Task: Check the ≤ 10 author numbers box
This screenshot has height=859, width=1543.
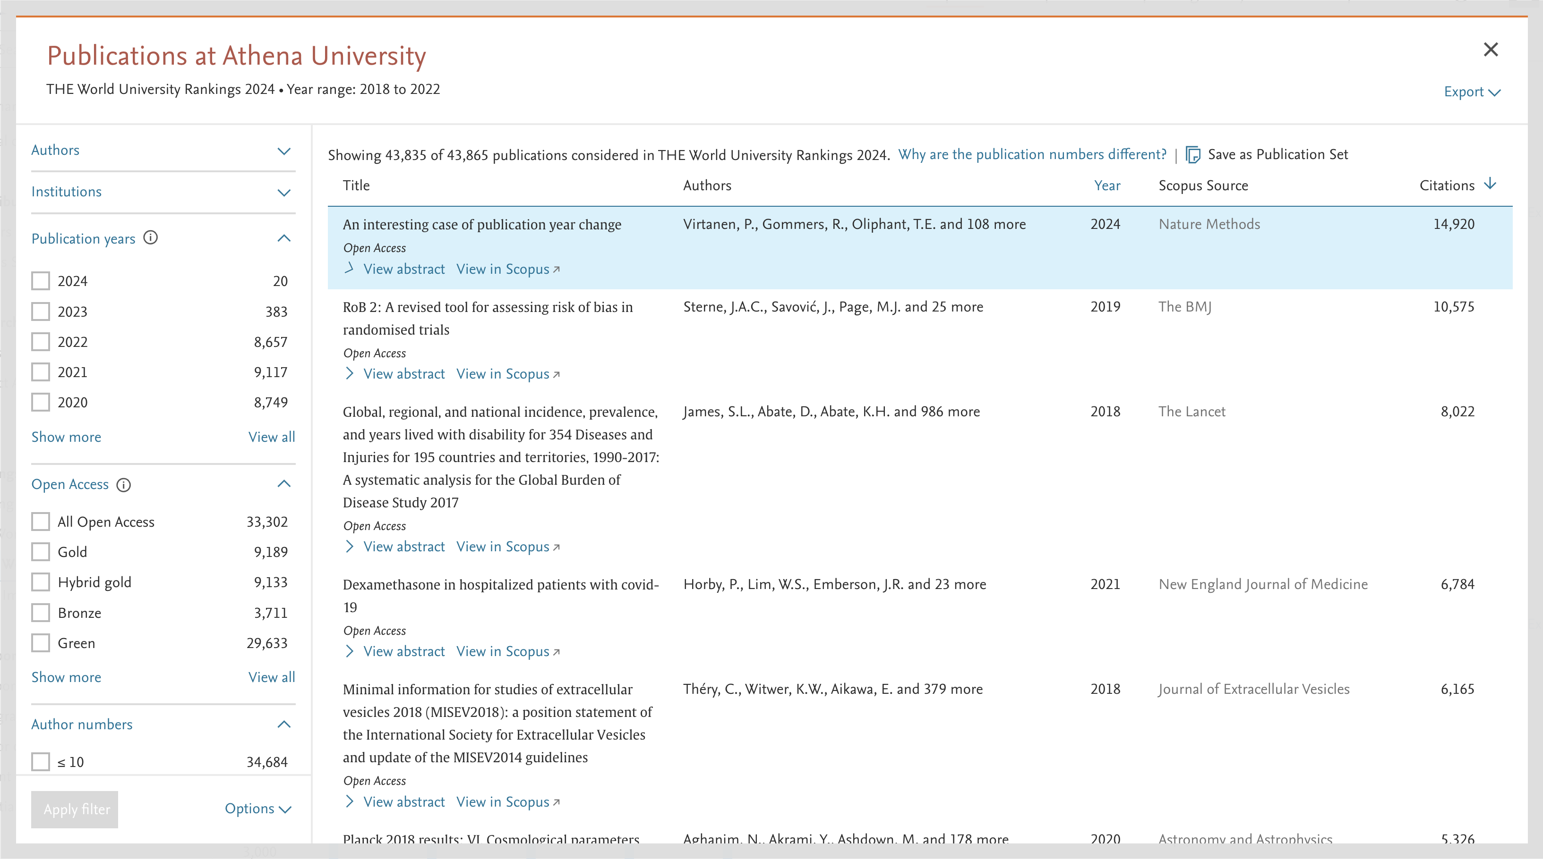Action: (x=40, y=762)
